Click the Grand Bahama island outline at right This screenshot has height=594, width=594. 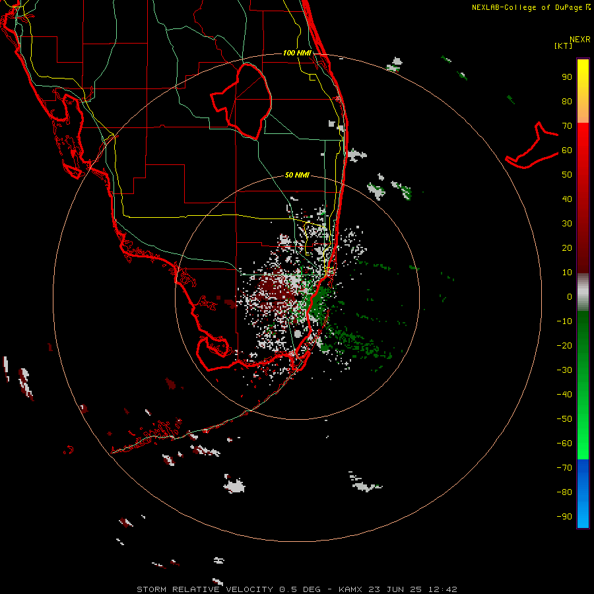532,145
